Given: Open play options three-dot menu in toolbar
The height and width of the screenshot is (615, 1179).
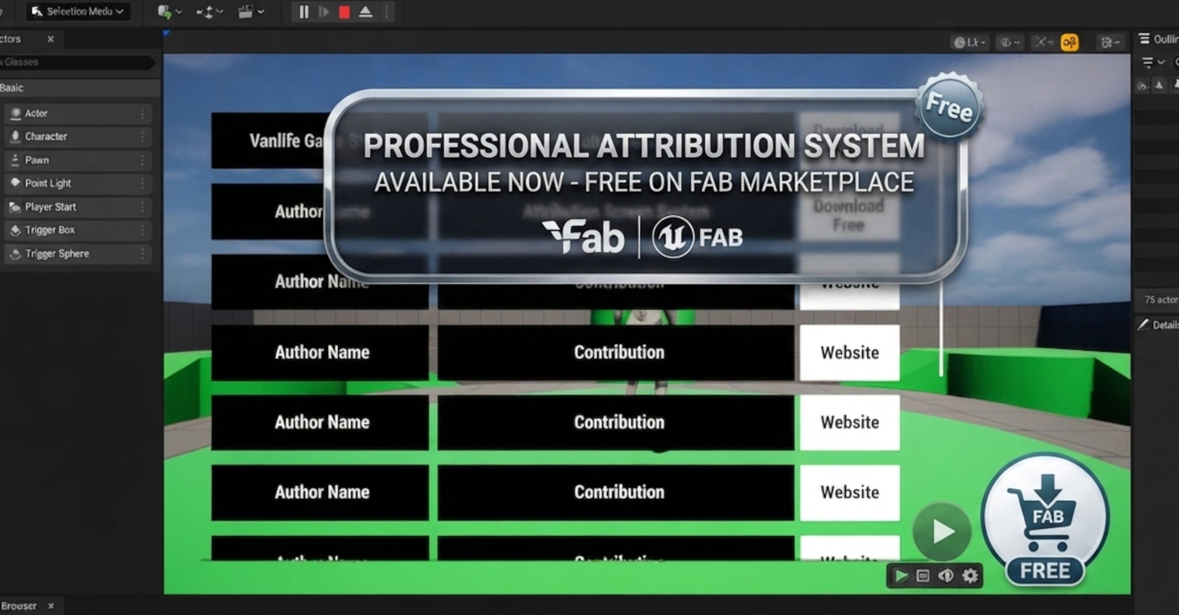Looking at the screenshot, I should click(x=386, y=12).
